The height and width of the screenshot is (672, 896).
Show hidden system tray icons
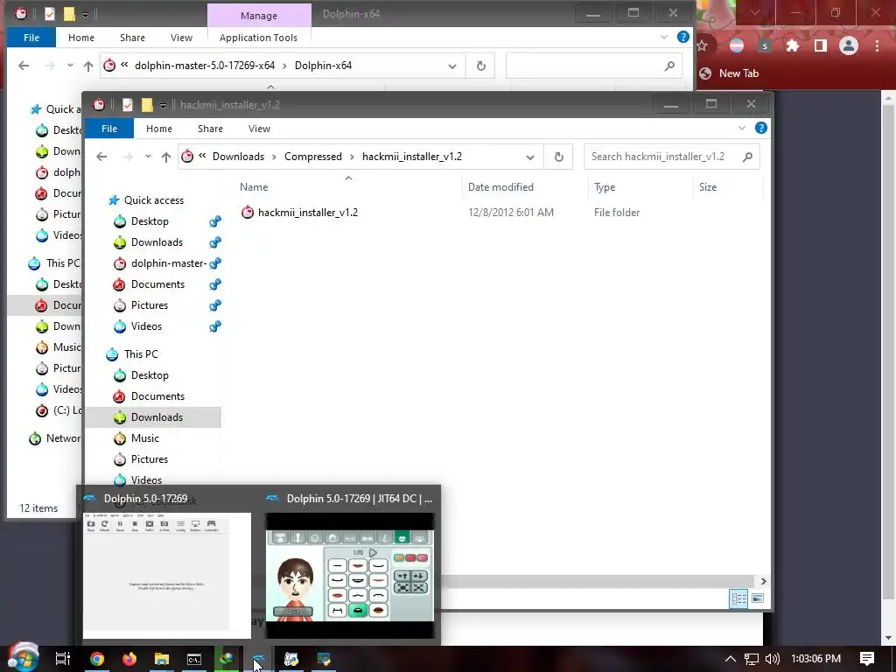[x=731, y=659]
